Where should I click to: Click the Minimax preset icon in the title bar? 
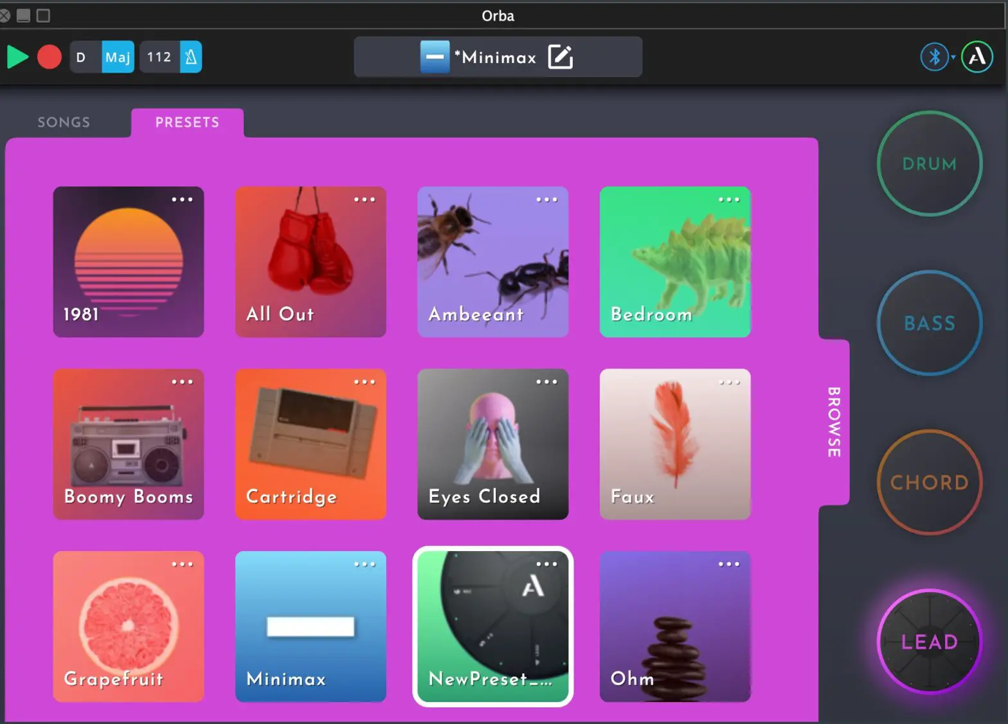coord(435,57)
